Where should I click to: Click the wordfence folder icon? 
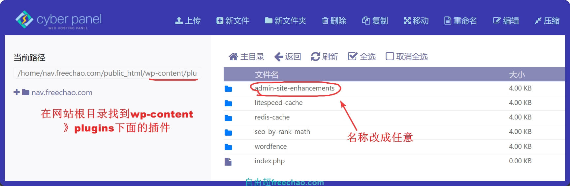(228, 147)
